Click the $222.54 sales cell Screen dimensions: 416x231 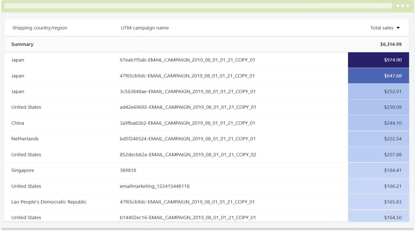pos(378,139)
